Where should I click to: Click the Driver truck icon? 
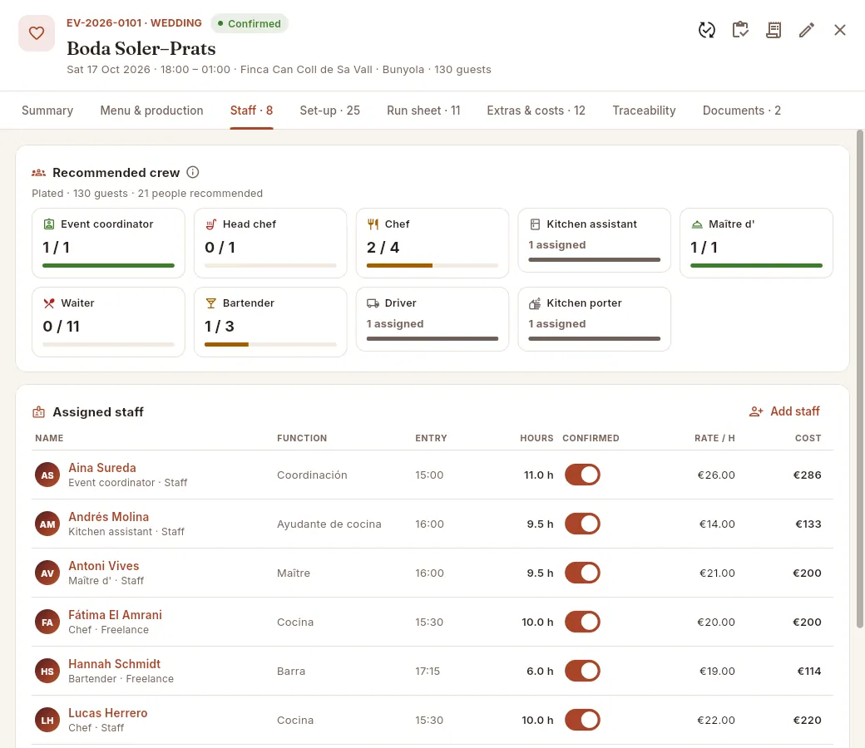(x=373, y=303)
